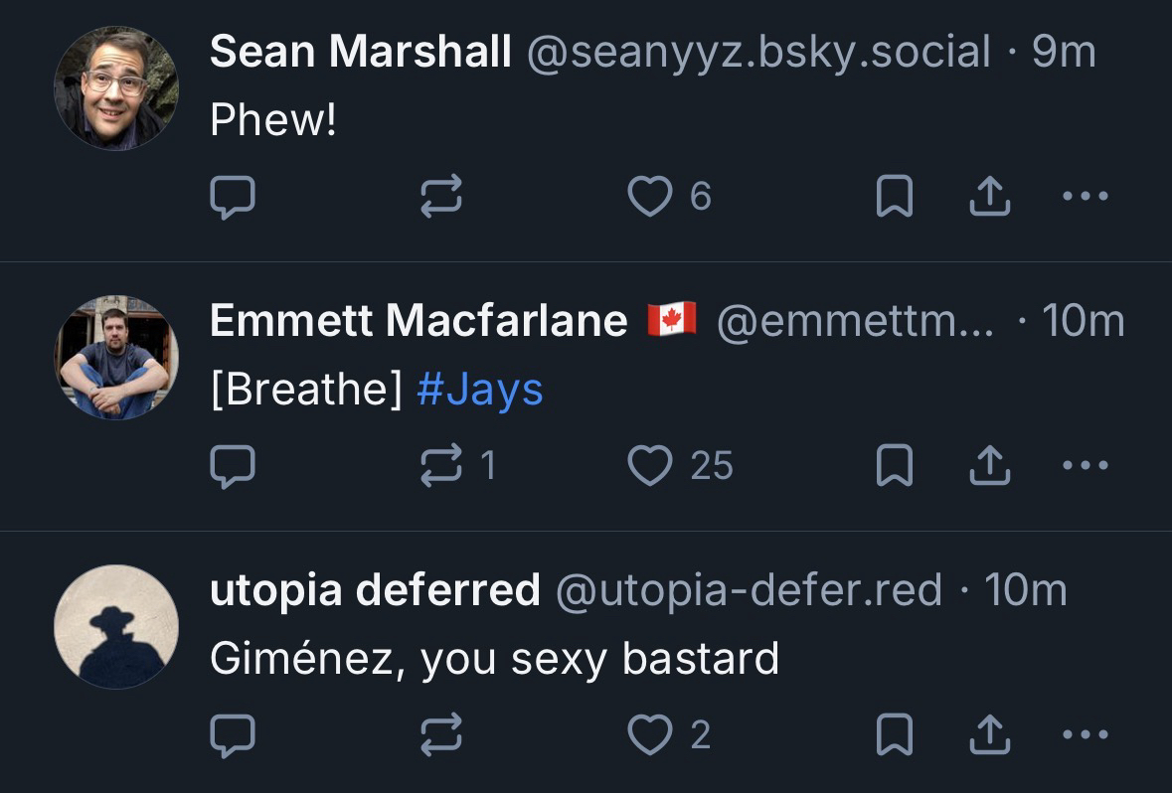Reply to Sean Marshall's "Phew!" post
The height and width of the screenshot is (793, 1172).
click(x=233, y=197)
